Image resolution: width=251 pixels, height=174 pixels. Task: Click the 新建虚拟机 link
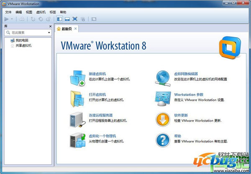click(x=97, y=74)
